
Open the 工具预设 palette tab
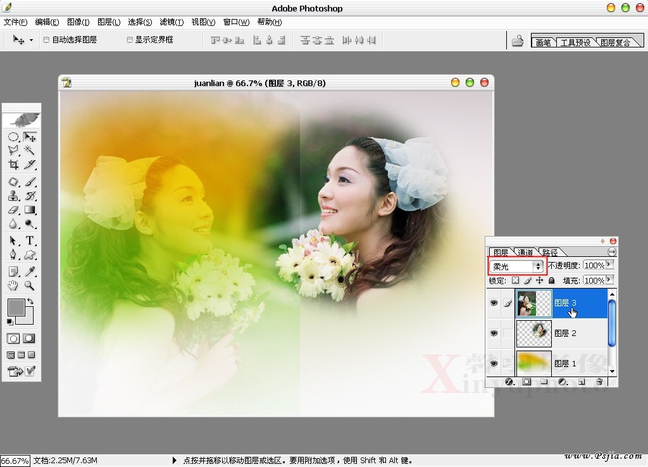pyautogui.click(x=575, y=42)
